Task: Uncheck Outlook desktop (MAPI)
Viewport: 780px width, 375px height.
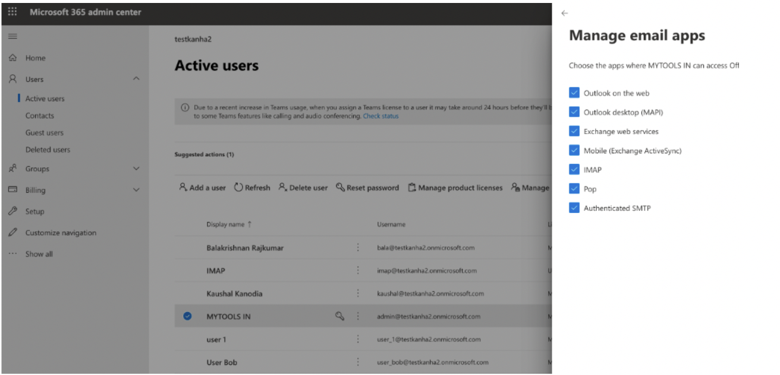Action: point(574,112)
